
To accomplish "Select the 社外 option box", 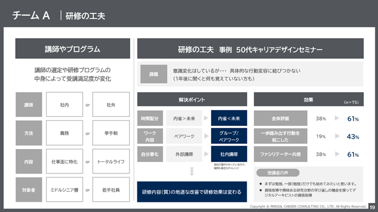I will point(111,104).
